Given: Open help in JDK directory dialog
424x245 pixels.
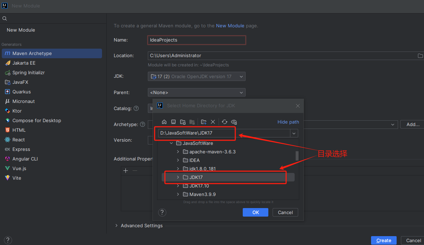Looking at the screenshot, I should pos(162,212).
